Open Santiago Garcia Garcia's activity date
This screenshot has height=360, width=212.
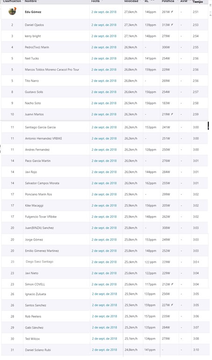pos(104,127)
